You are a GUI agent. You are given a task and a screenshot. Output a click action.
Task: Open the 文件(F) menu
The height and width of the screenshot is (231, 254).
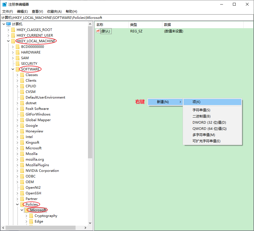click(x=7, y=12)
